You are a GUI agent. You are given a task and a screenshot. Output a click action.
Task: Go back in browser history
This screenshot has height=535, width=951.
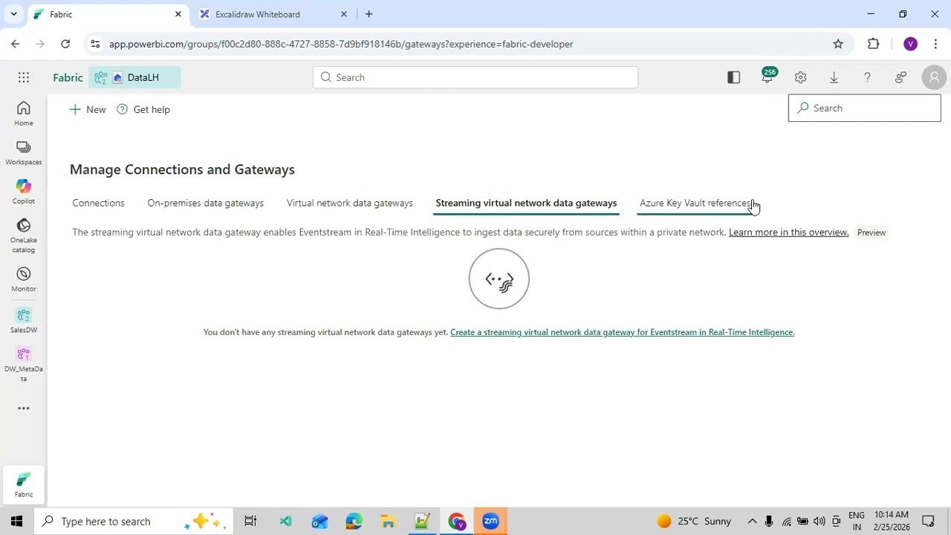(16, 44)
